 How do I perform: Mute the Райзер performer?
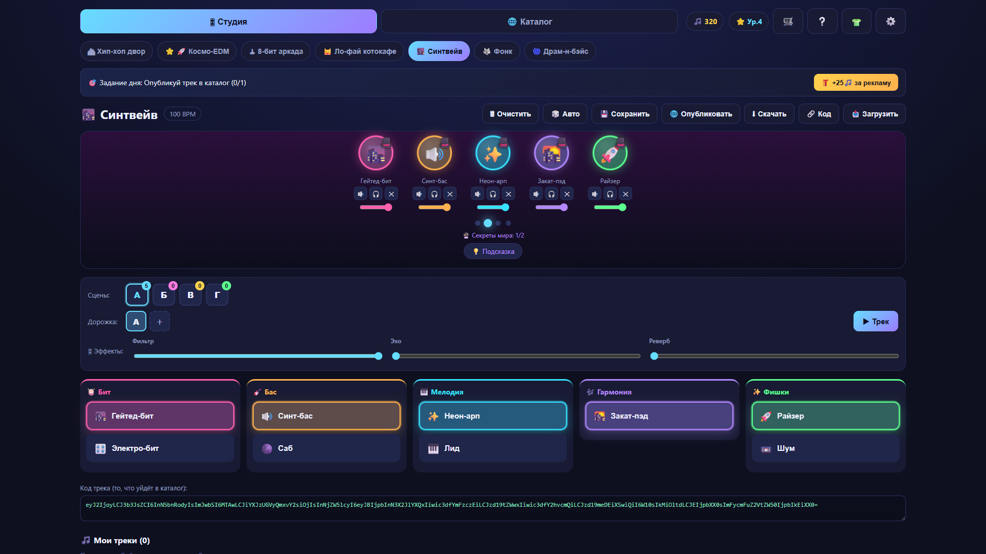[595, 194]
